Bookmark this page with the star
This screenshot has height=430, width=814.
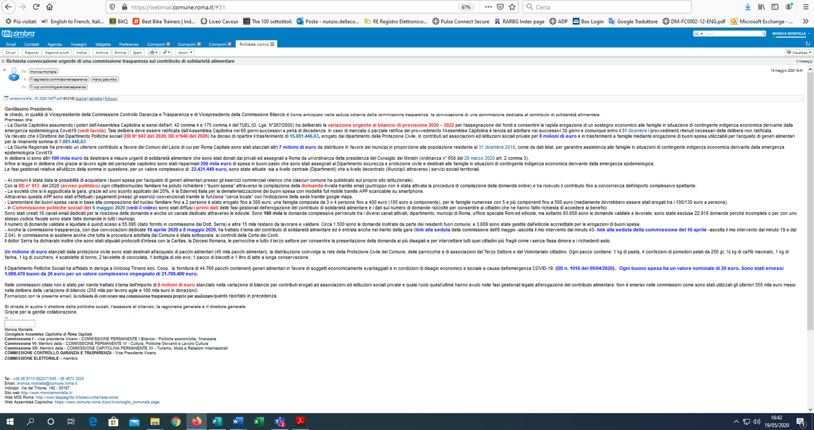512,7
